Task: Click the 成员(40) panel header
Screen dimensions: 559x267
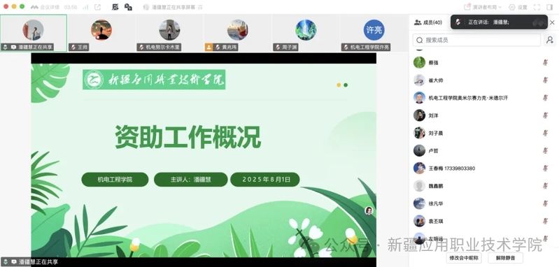Action: [x=428, y=22]
